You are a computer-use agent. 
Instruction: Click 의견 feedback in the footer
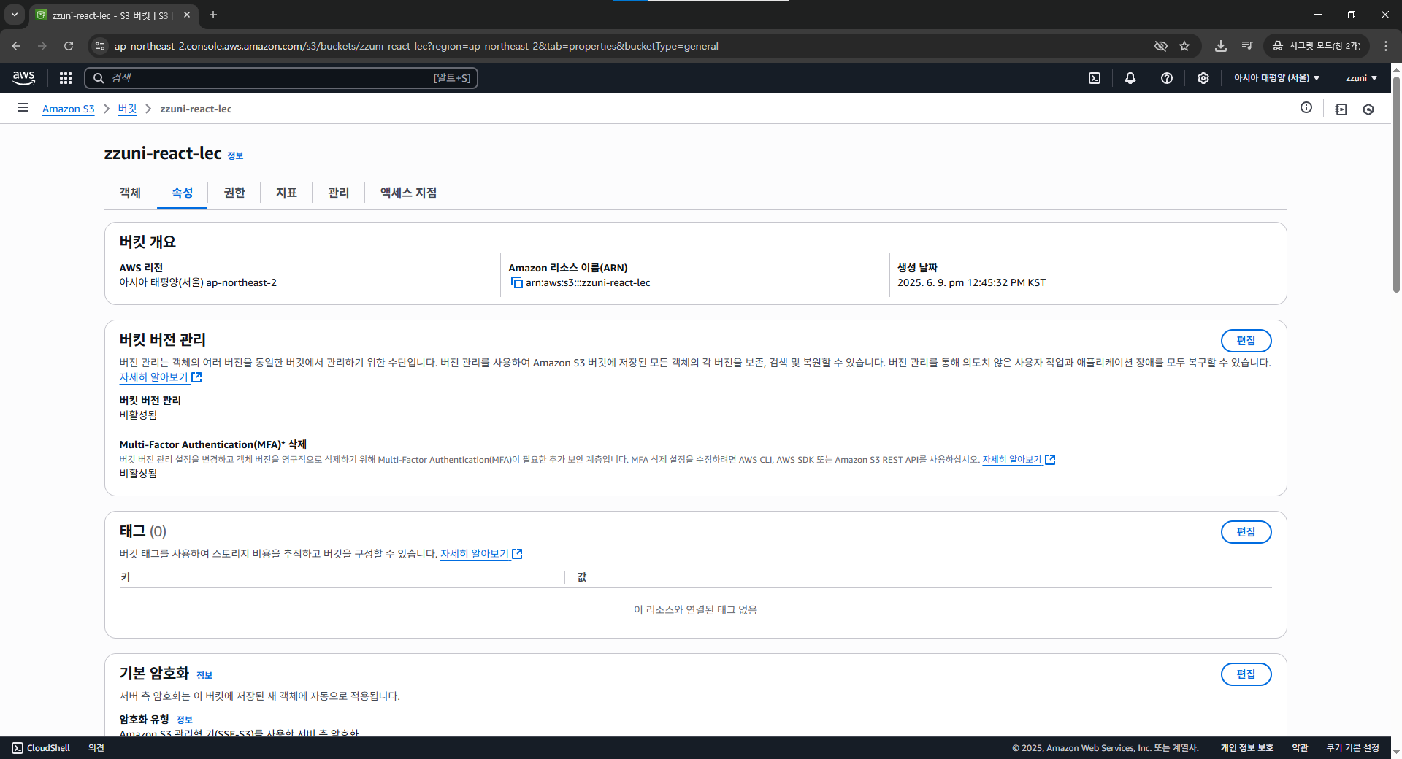coord(96,748)
